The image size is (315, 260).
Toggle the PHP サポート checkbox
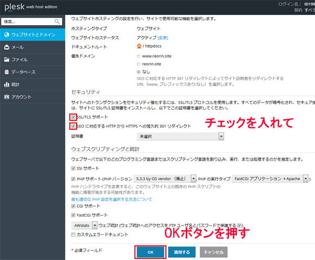73,179
